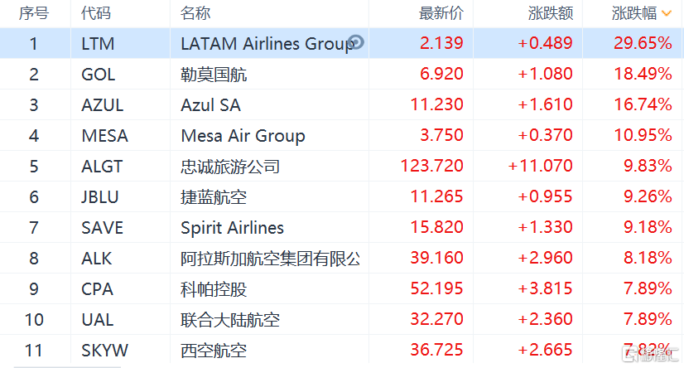Open ALGT 忠诚旅游公司 entry

342,166
